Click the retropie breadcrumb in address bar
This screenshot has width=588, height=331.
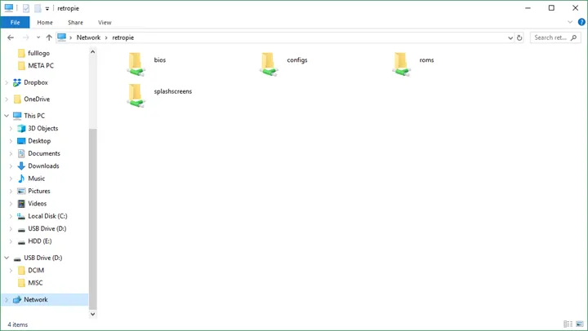tap(123, 38)
